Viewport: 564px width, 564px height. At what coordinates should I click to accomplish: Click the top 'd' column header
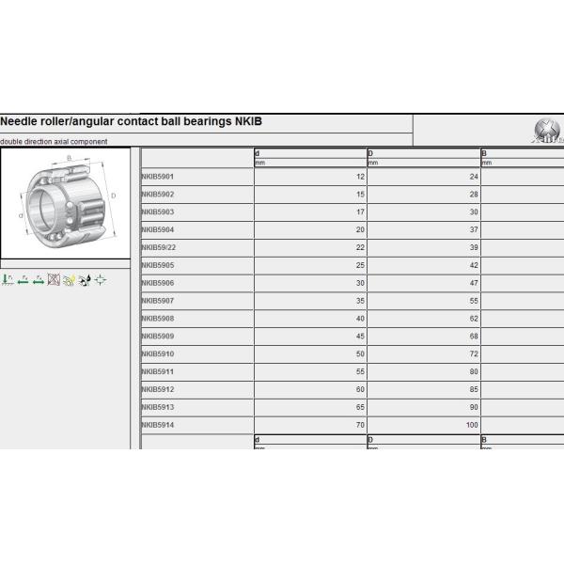click(x=258, y=152)
